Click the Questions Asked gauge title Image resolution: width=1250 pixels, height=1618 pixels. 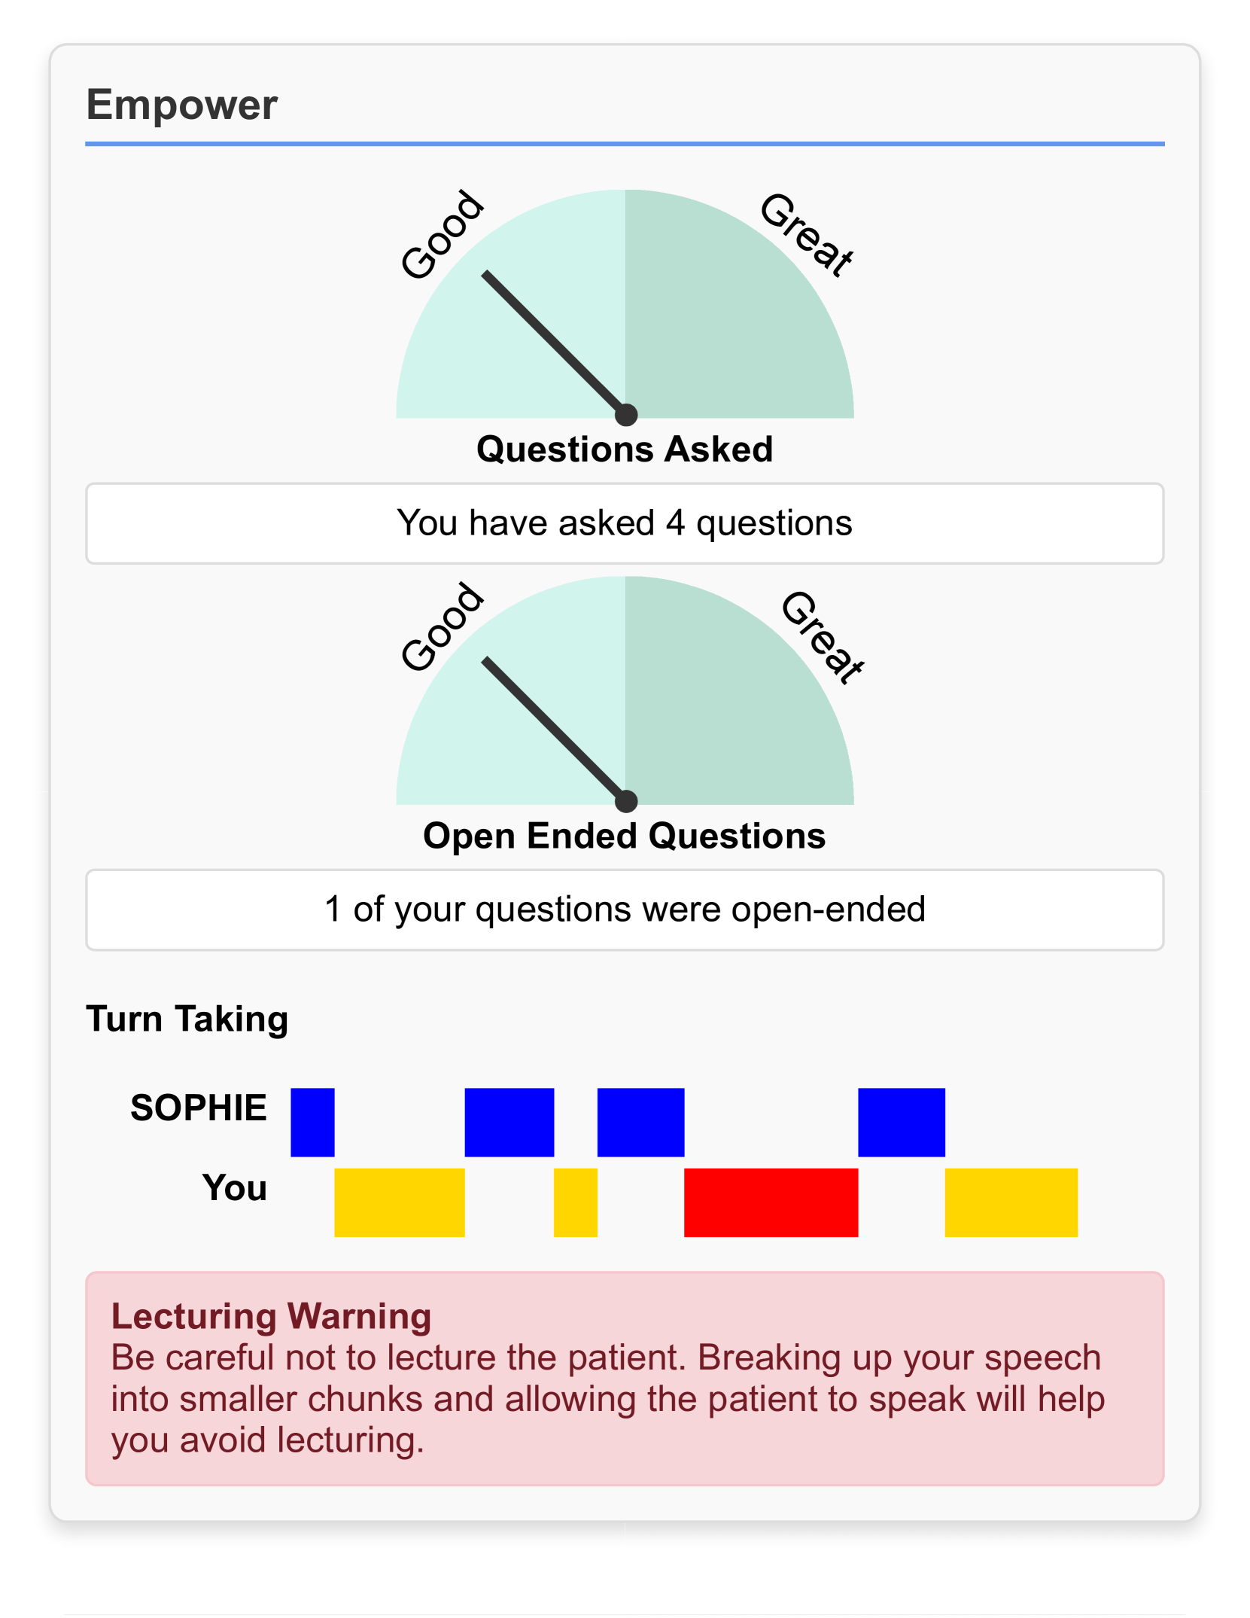click(x=625, y=449)
